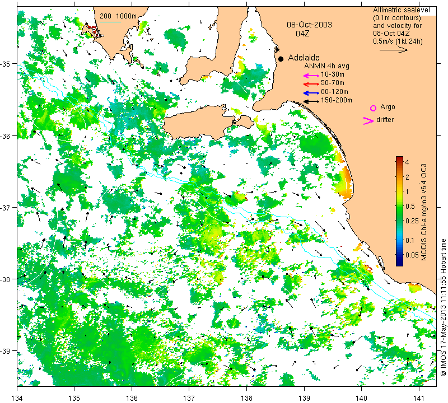Image resolution: width=448 pixels, height=403 pixels.
Task: Click the 50-70m depth label
Action: click(x=333, y=83)
